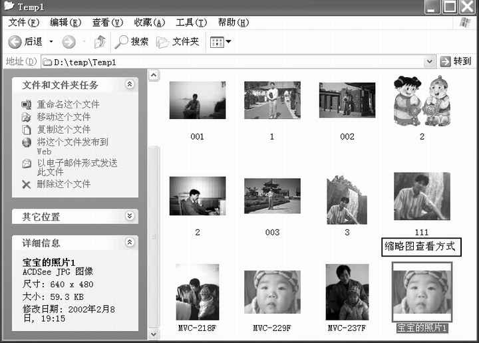This screenshot has width=479, height=343.
Task: Click the file name label MVC-218F
Action: click(198, 328)
